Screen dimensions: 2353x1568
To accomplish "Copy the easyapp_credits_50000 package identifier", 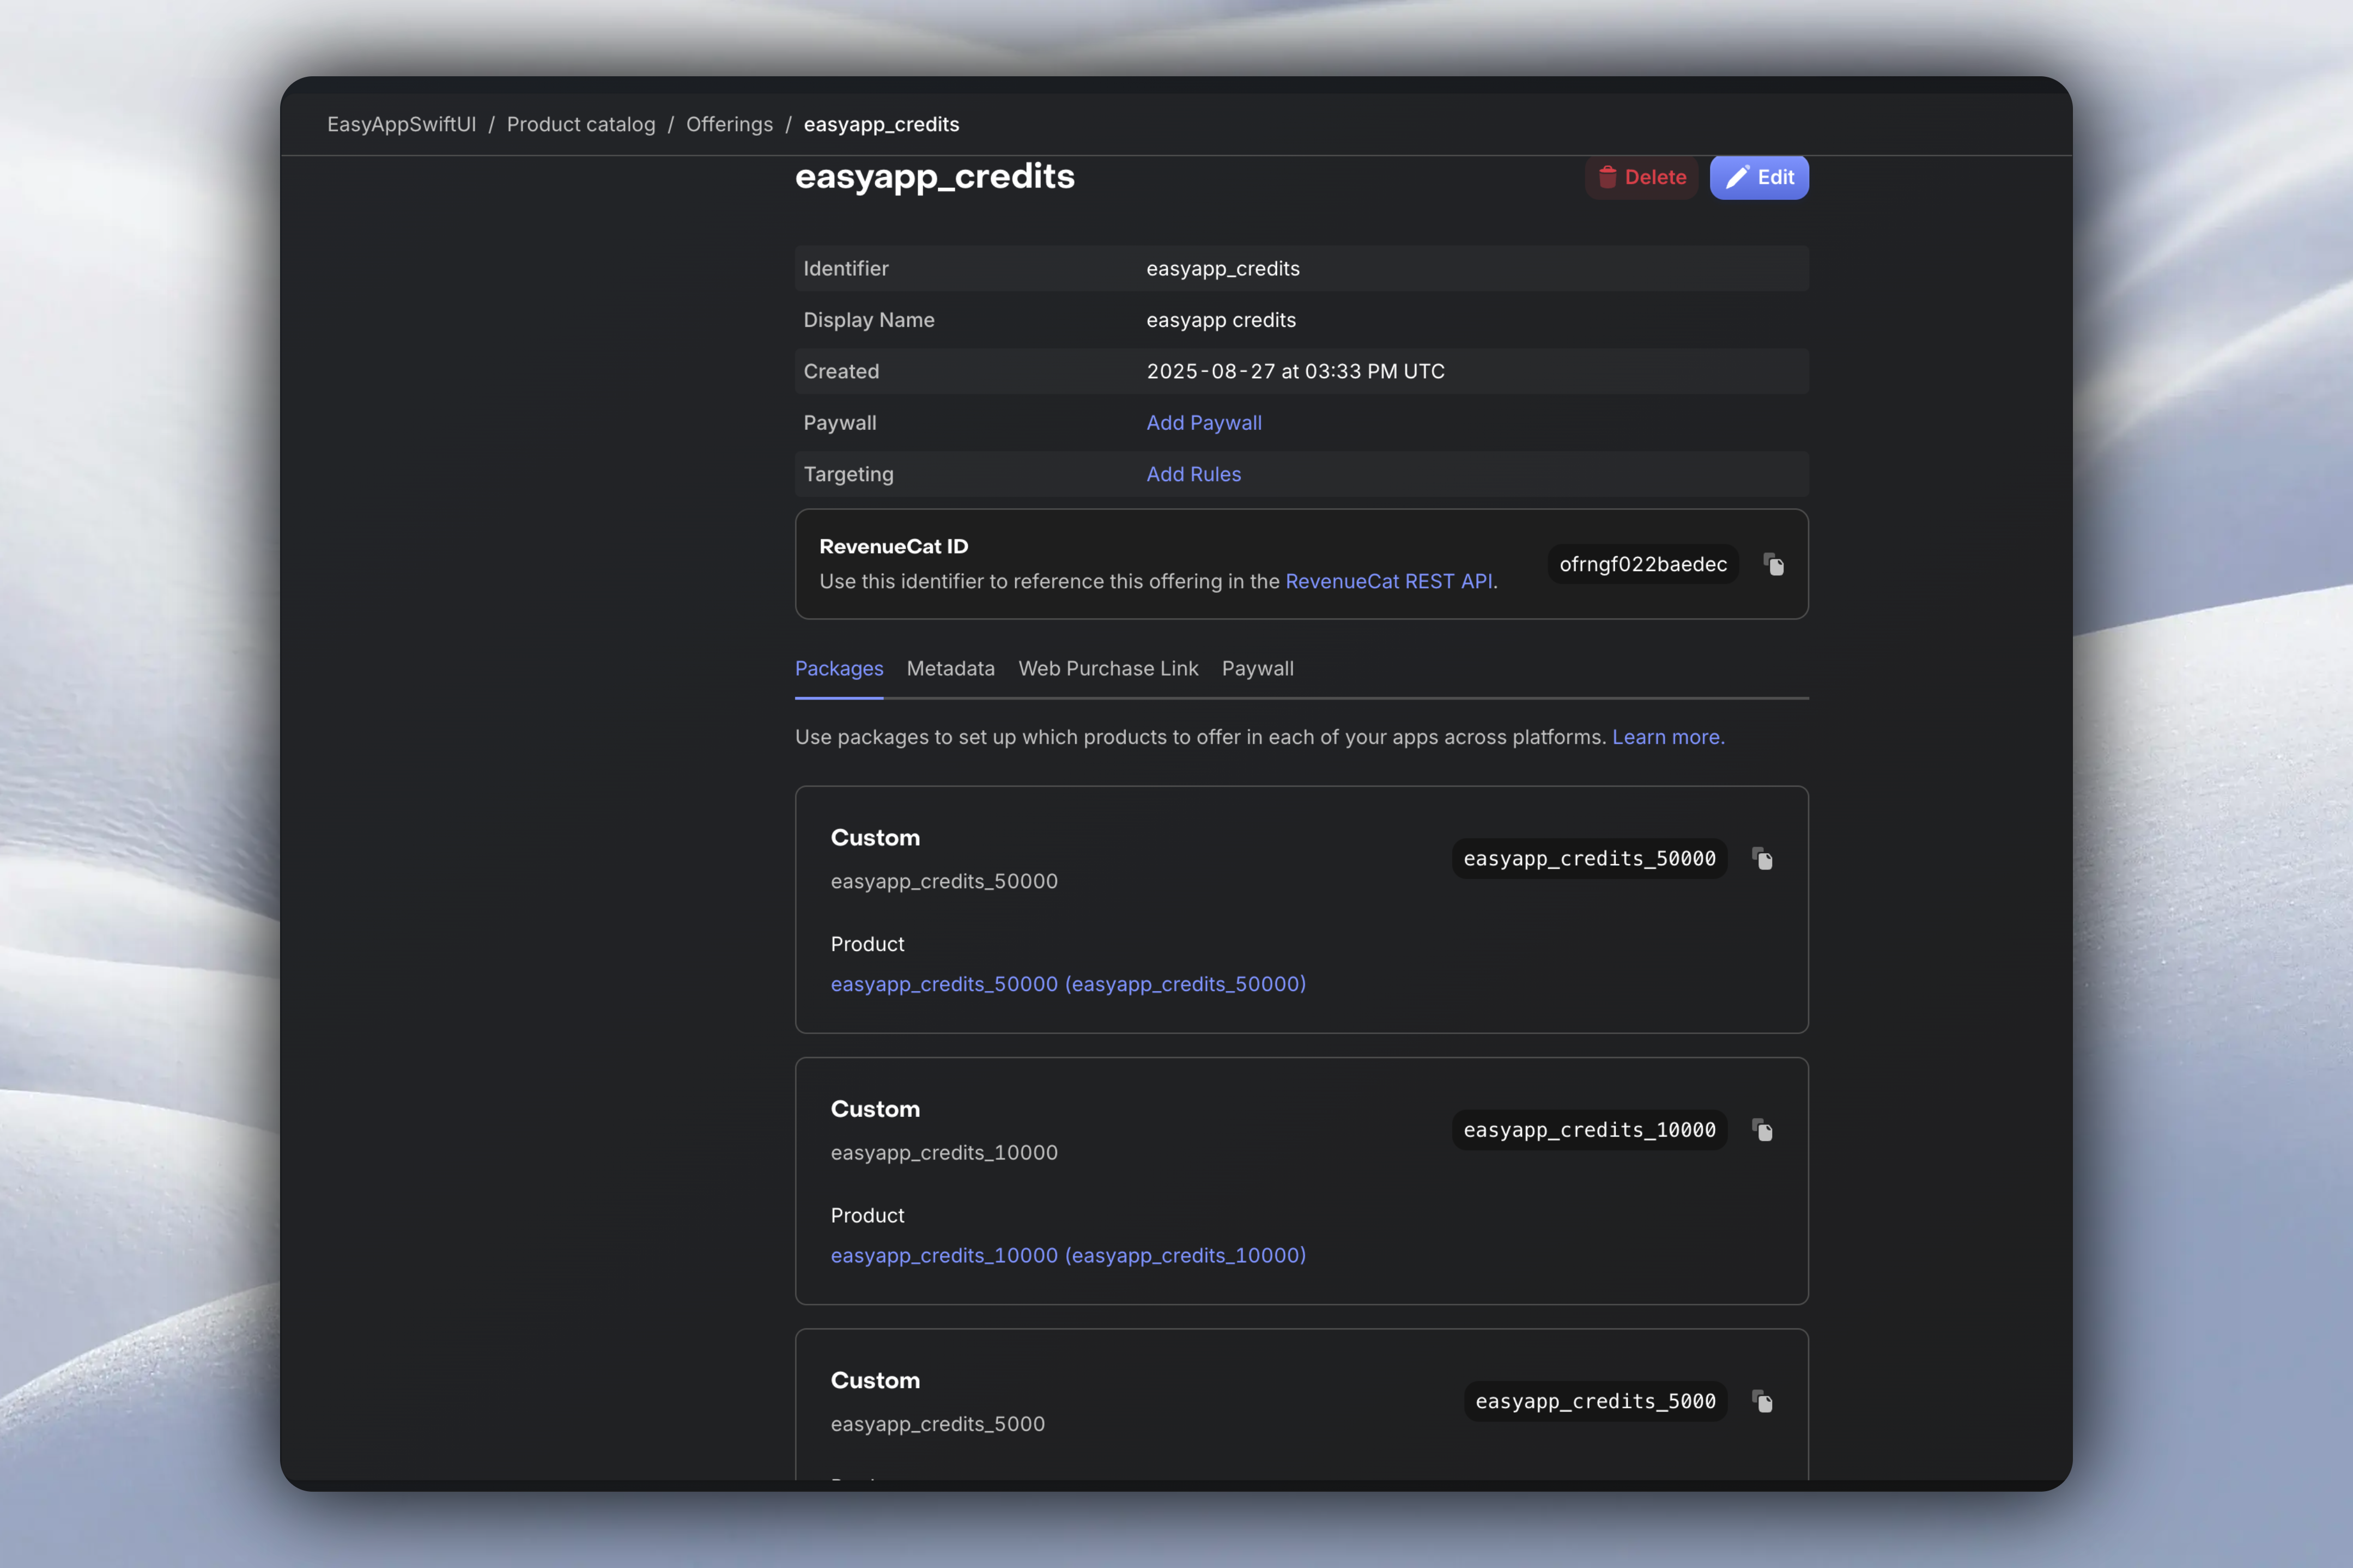I will [1762, 858].
